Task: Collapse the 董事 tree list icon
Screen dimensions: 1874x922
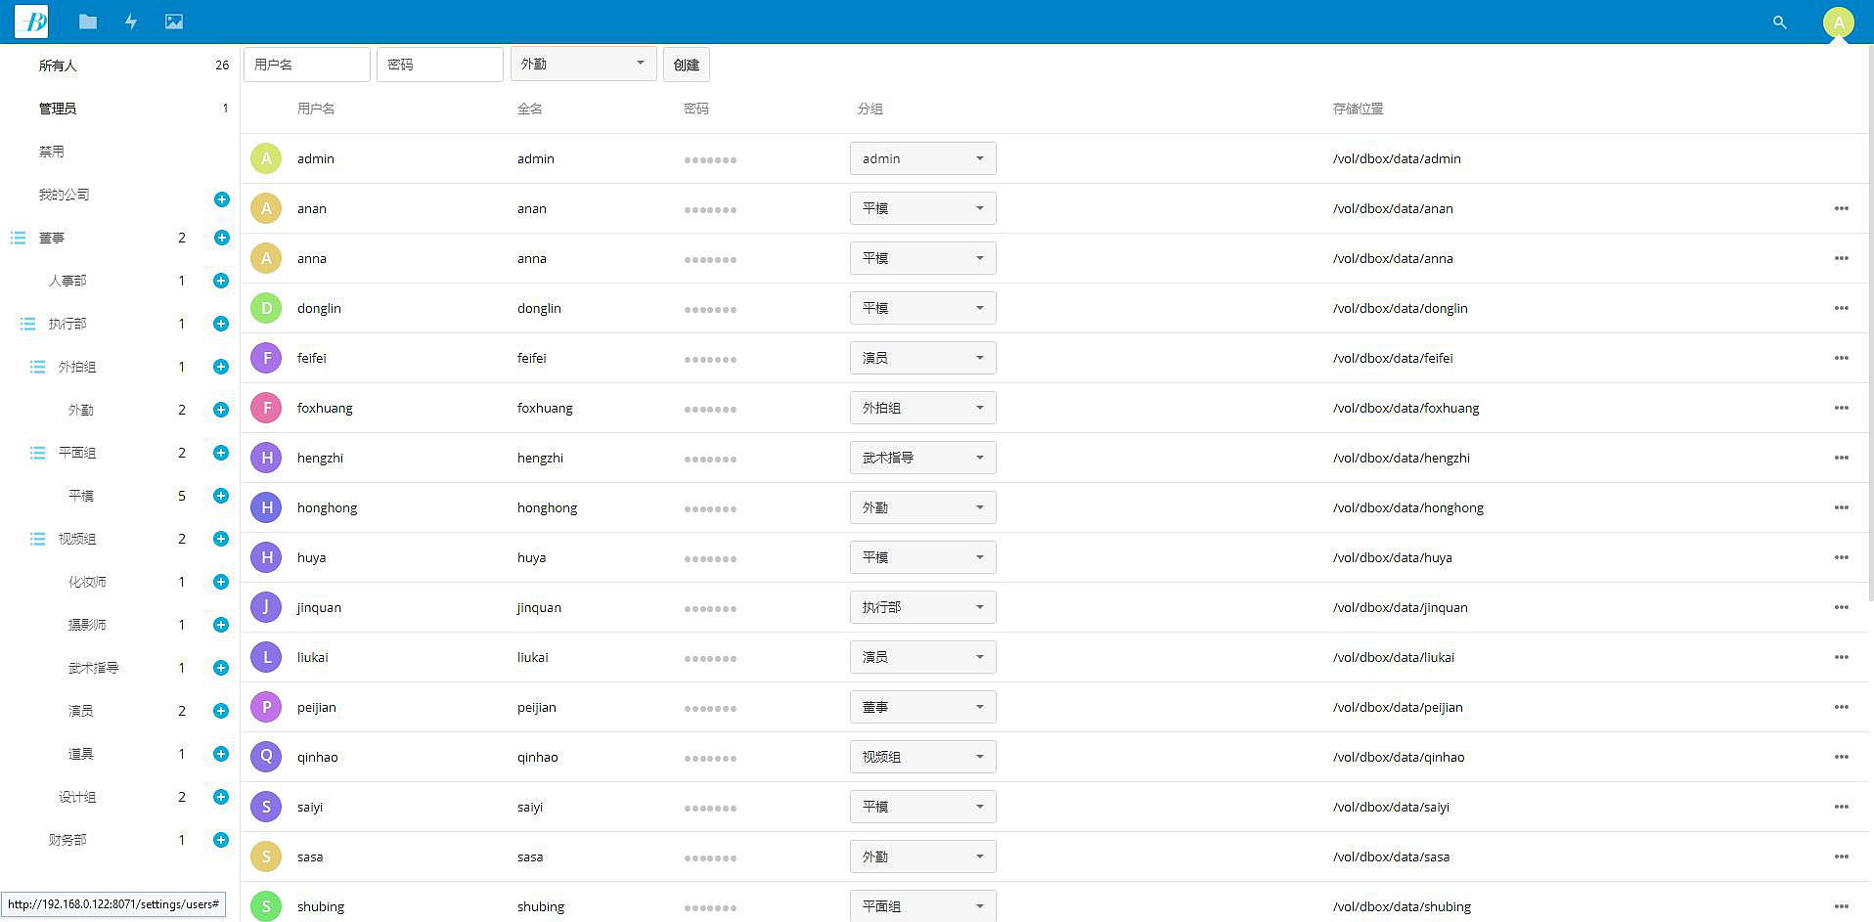Action: [18, 238]
